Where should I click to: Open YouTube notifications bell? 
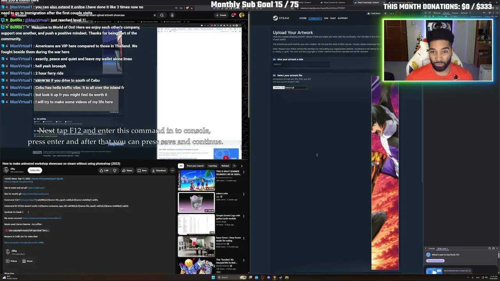234,15
